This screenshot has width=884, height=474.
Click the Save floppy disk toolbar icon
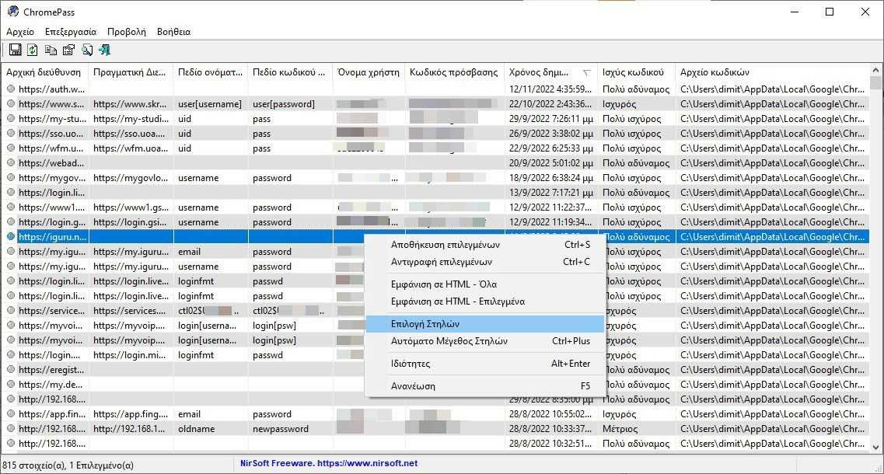(16, 51)
